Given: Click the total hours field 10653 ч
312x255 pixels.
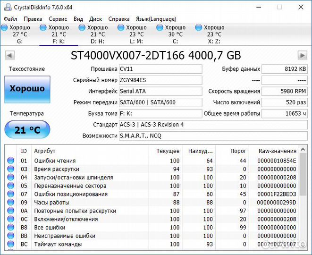Looking at the screenshot, I should (285, 114).
